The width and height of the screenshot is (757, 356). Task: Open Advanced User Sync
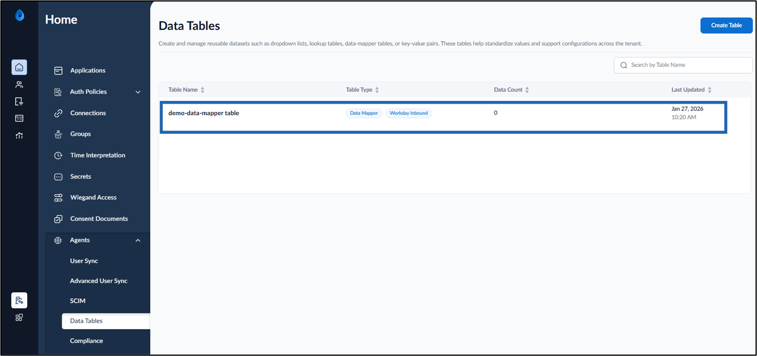(98, 281)
